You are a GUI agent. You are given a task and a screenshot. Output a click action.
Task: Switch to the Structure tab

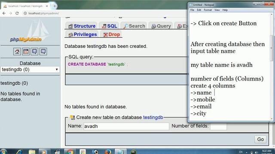click(82, 26)
